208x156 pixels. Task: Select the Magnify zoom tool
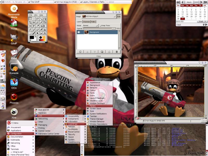[37, 22]
